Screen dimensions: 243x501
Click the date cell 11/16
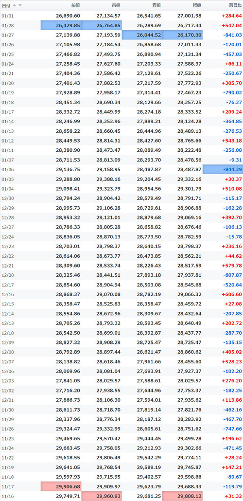[x=7, y=496]
